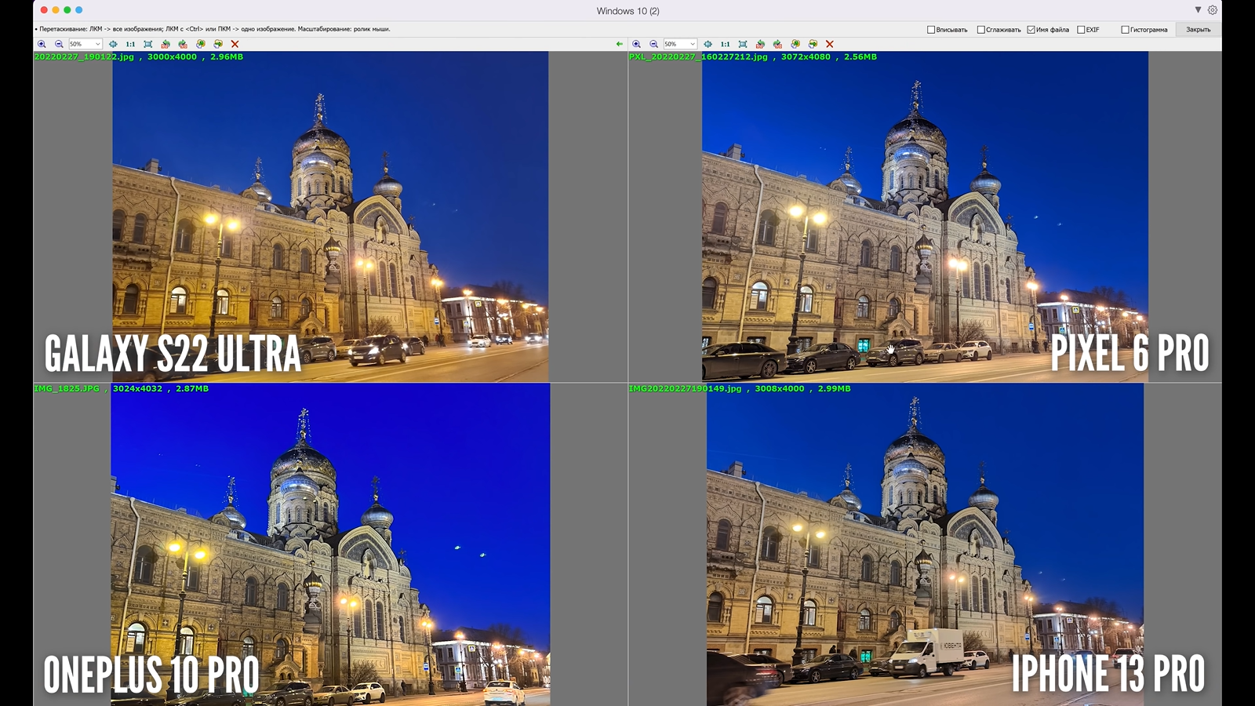Enable the Сглаживать checkbox
Image resolution: width=1255 pixels, height=706 pixels.
click(x=980, y=30)
